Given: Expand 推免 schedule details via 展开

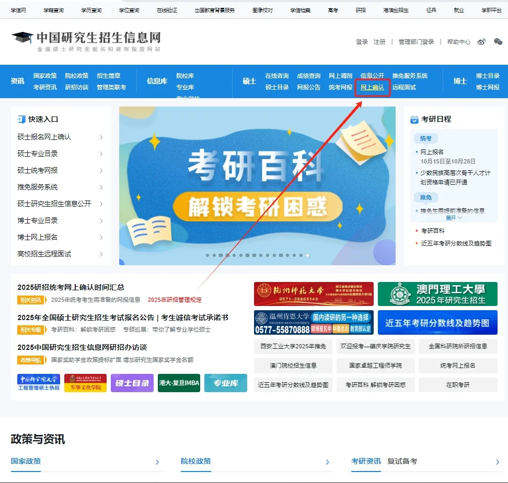Looking at the screenshot, I should pos(451,217).
